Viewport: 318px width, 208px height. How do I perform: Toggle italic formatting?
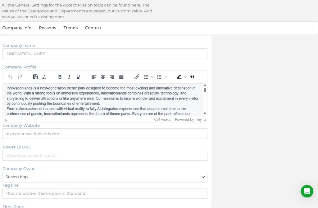69,77
